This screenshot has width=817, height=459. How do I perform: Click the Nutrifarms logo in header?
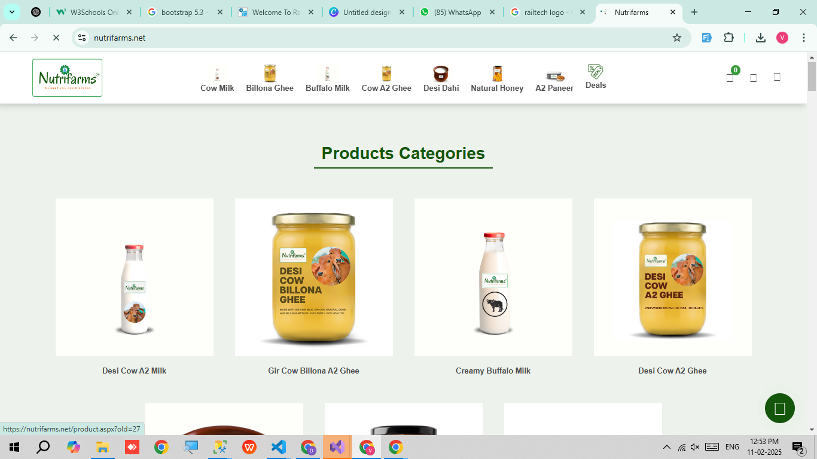click(x=67, y=78)
